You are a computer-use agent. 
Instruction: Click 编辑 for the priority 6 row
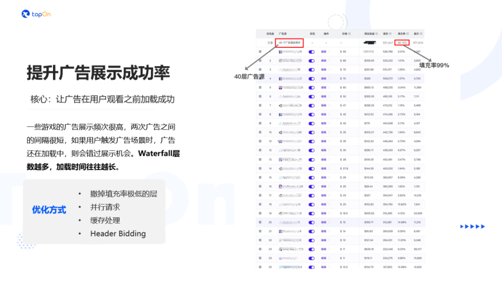point(324,96)
